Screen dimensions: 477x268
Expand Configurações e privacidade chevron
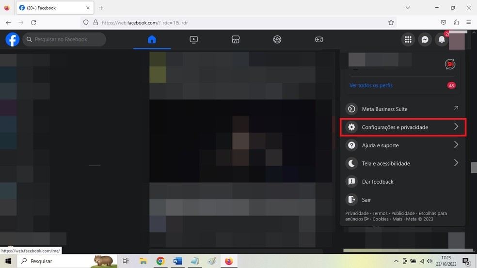coord(456,126)
